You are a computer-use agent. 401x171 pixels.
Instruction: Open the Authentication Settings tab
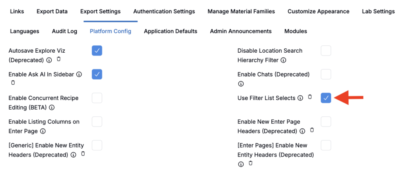164,11
